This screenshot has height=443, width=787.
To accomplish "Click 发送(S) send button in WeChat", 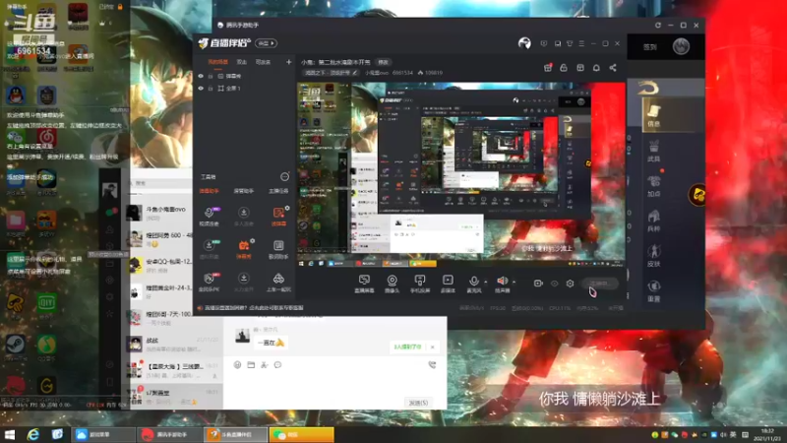I will [418, 403].
